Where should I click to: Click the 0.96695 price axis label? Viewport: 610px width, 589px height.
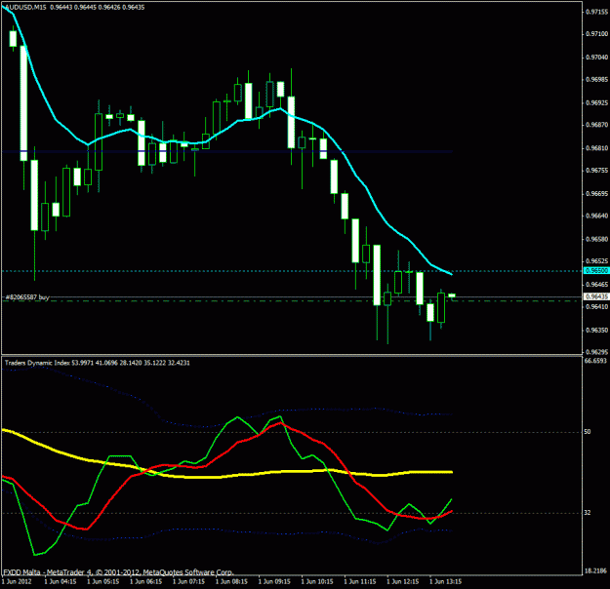596,194
